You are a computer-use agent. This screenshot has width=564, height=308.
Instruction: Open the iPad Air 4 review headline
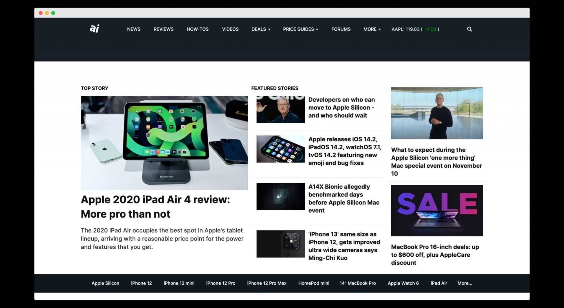click(x=155, y=206)
